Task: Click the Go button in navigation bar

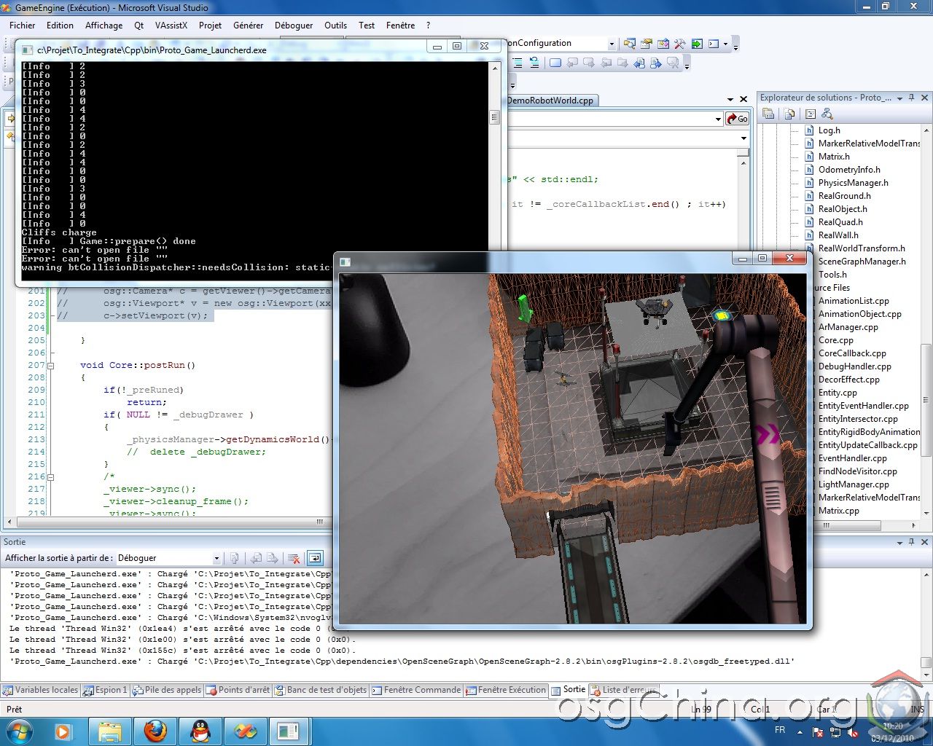Action: (x=737, y=119)
